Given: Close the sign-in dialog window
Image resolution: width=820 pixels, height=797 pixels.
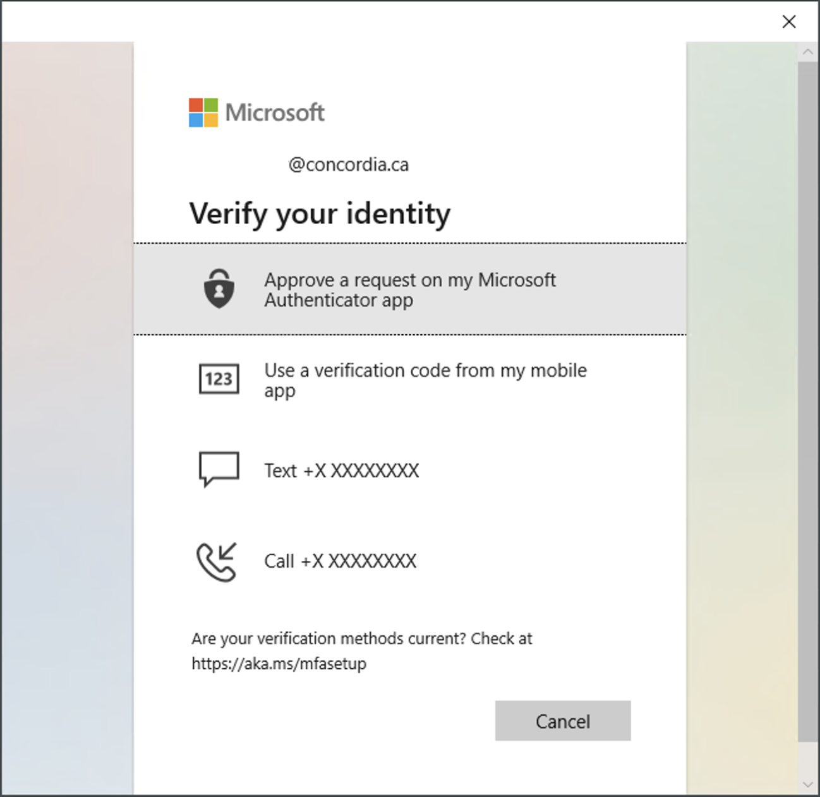Looking at the screenshot, I should pyautogui.click(x=789, y=21).
